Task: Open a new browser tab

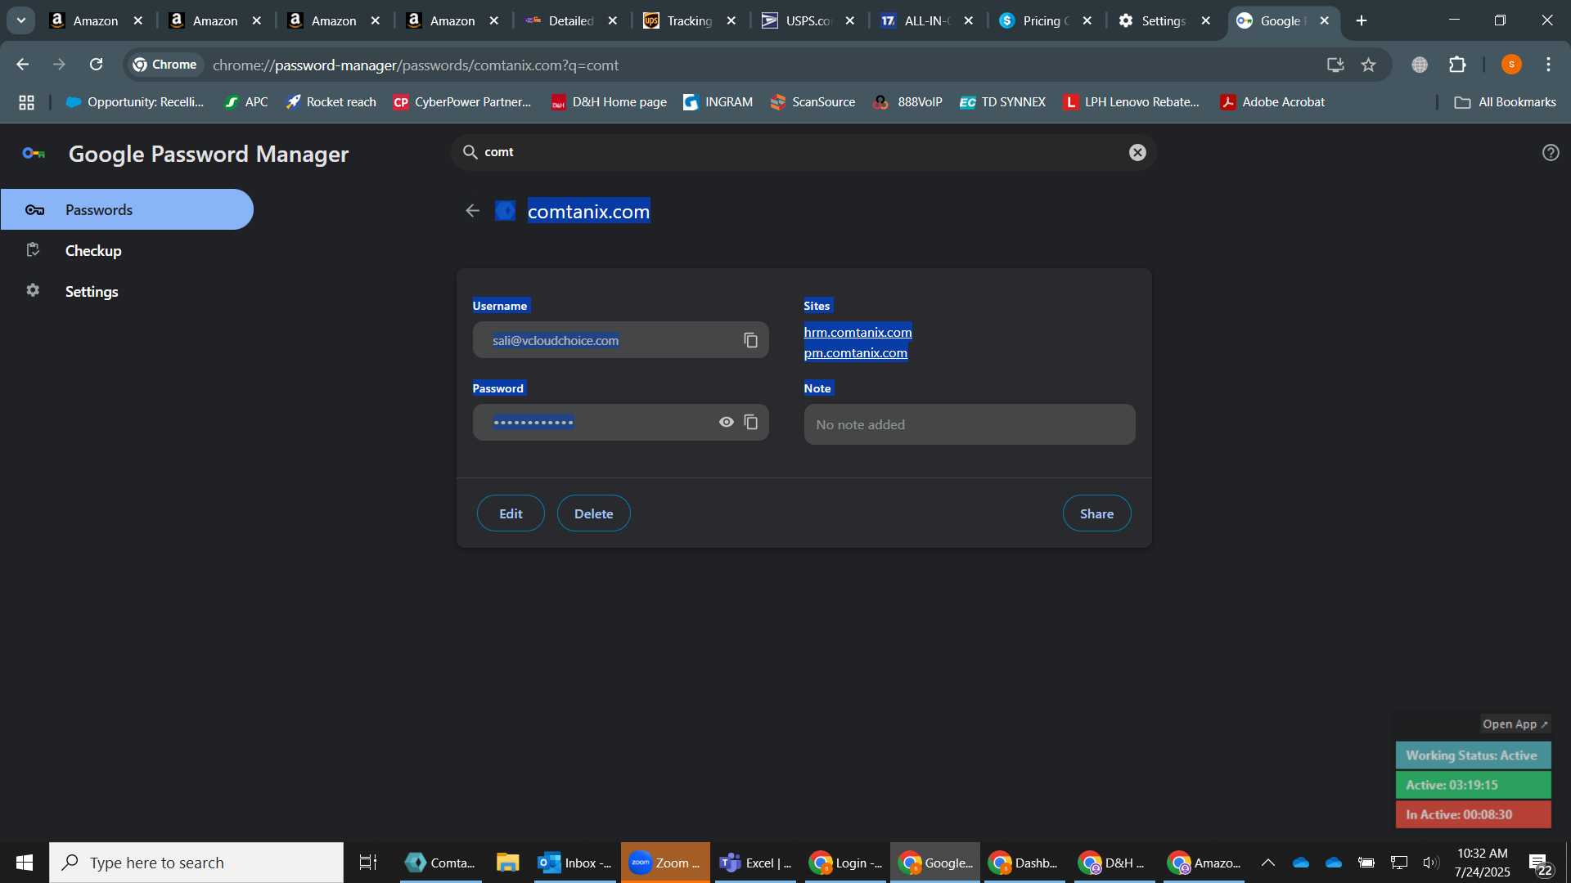Action: (1362, 20)
